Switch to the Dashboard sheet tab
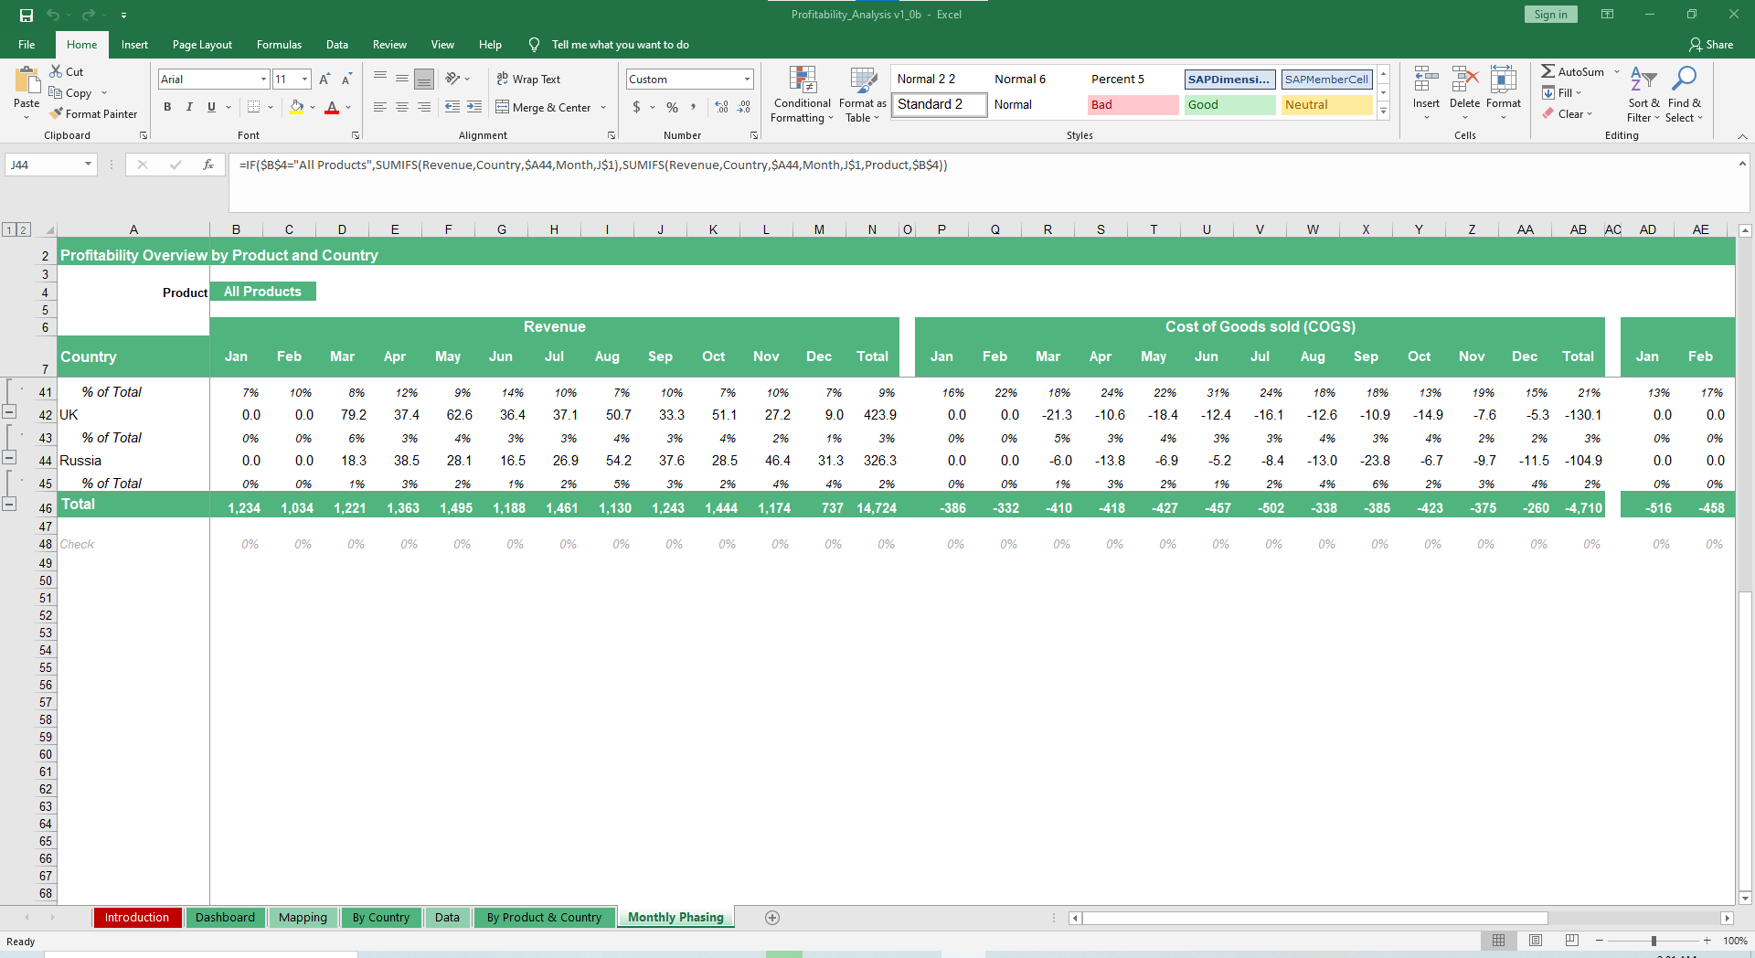 coord(225,918)
